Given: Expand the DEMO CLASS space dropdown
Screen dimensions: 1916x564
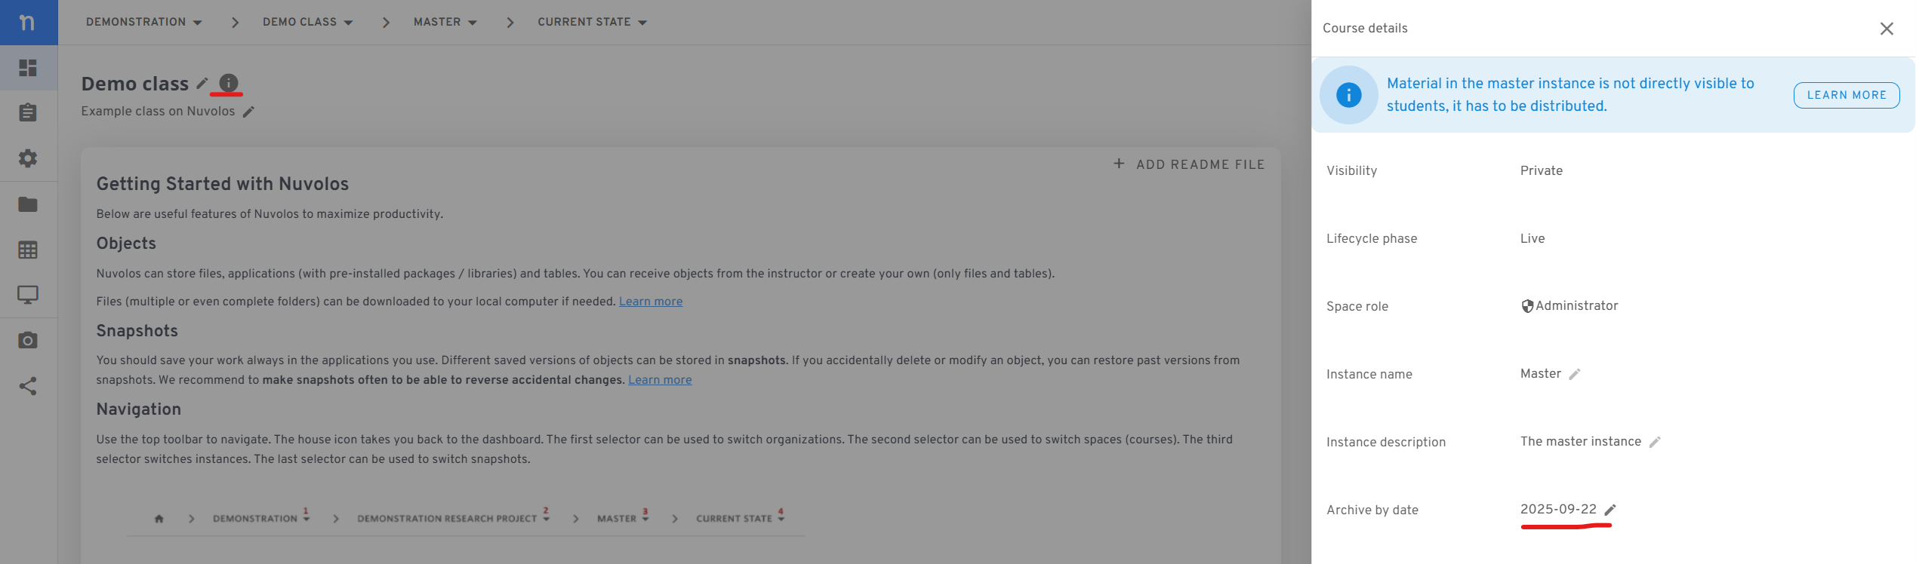Looking at the screenshot, I should pyautogui.click(x=308, y=22).
